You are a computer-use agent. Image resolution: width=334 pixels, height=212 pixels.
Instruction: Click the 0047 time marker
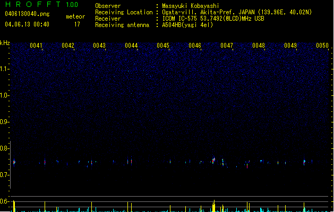tap(227, 46)
